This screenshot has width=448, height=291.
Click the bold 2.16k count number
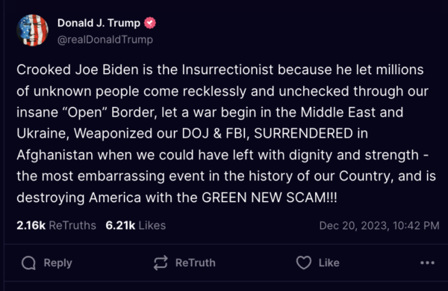tap(31, 225)
